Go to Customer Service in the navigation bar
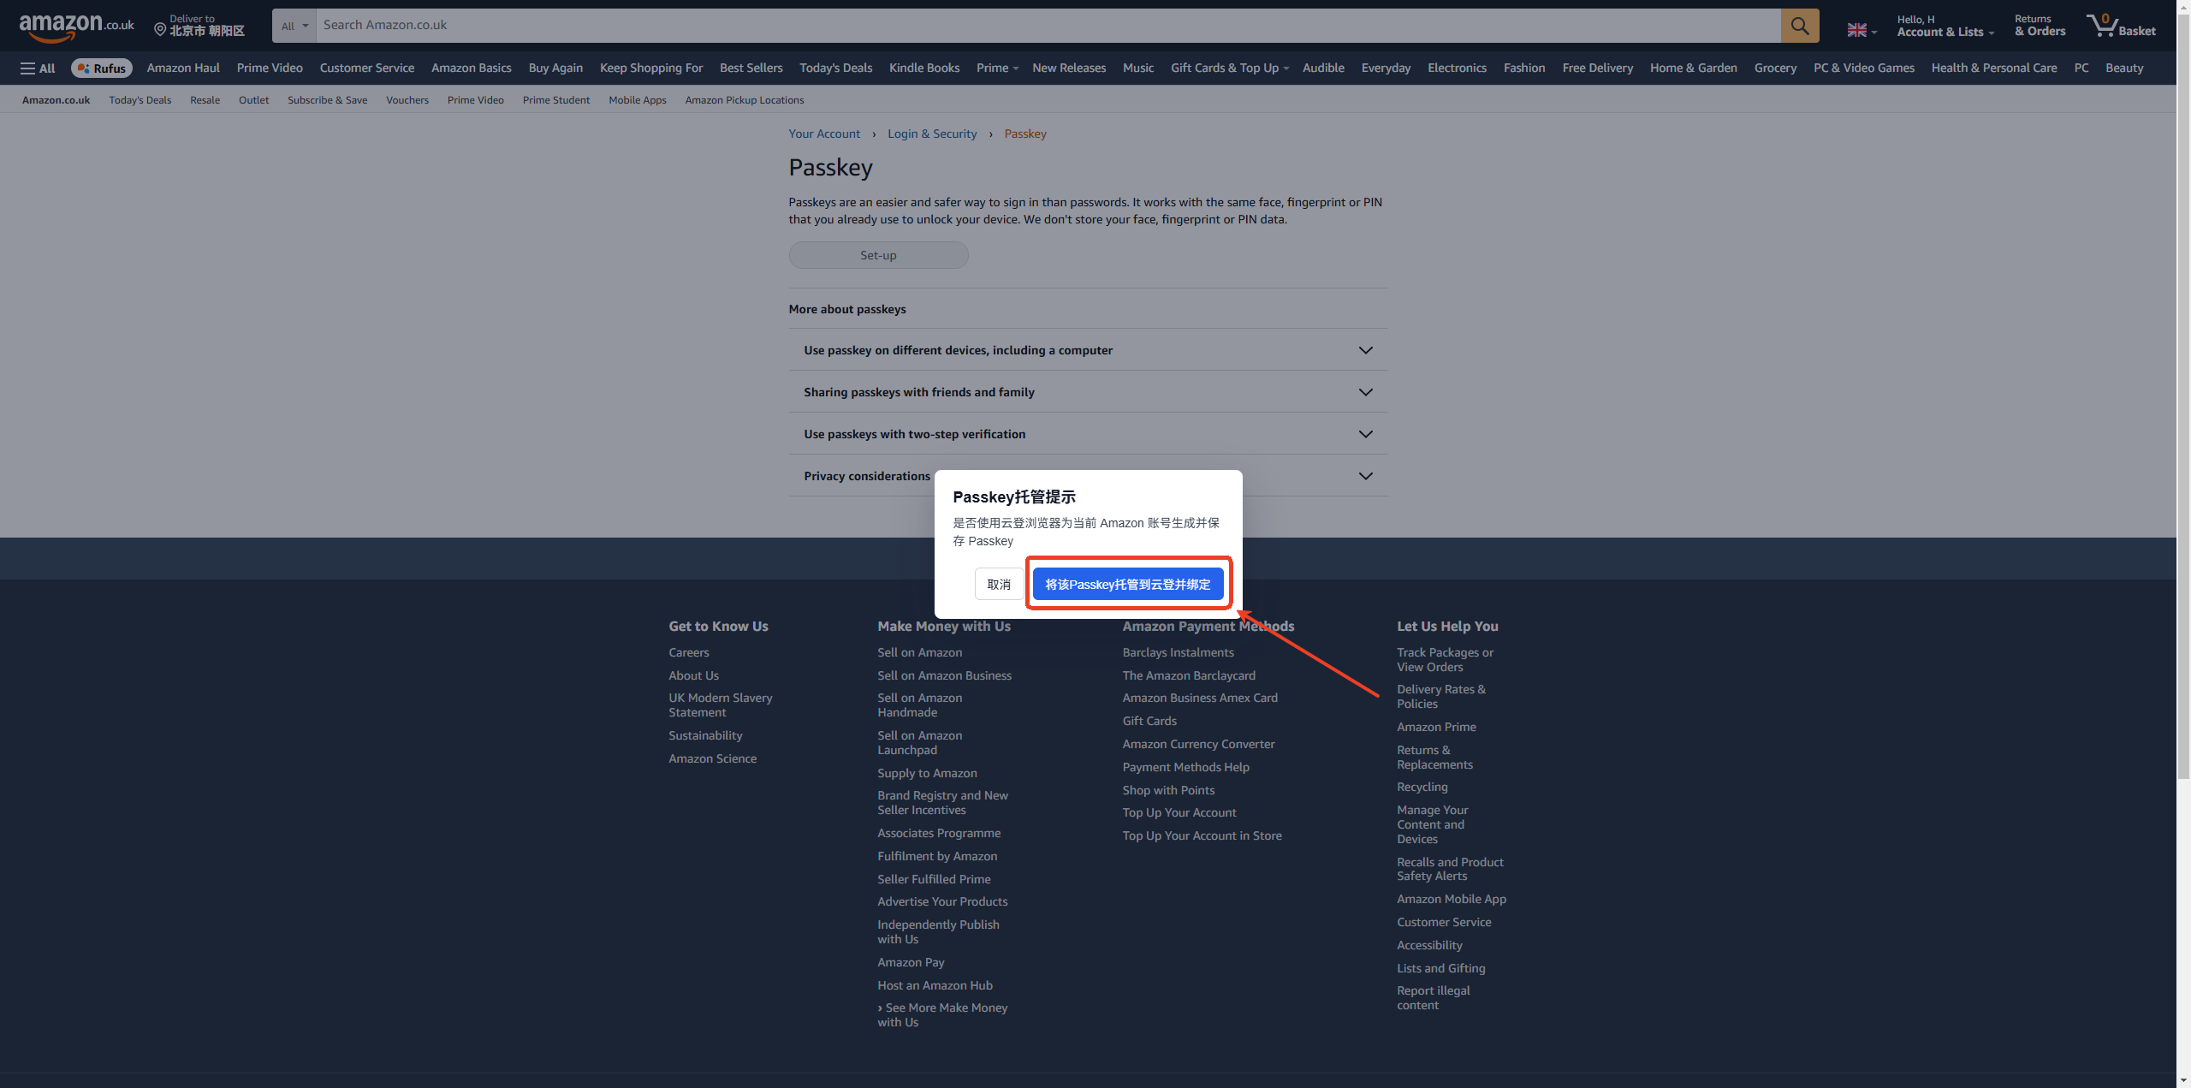2191x1088 pixels. click(x=366, y=68)
